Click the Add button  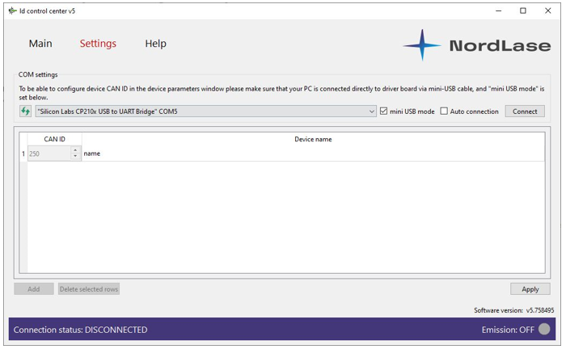34,288
